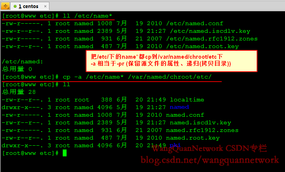Click /etc/named.iscdlv.key path in first listing
Image resolution: width=285 pixels, height=172 pixels.
(210, 31)
